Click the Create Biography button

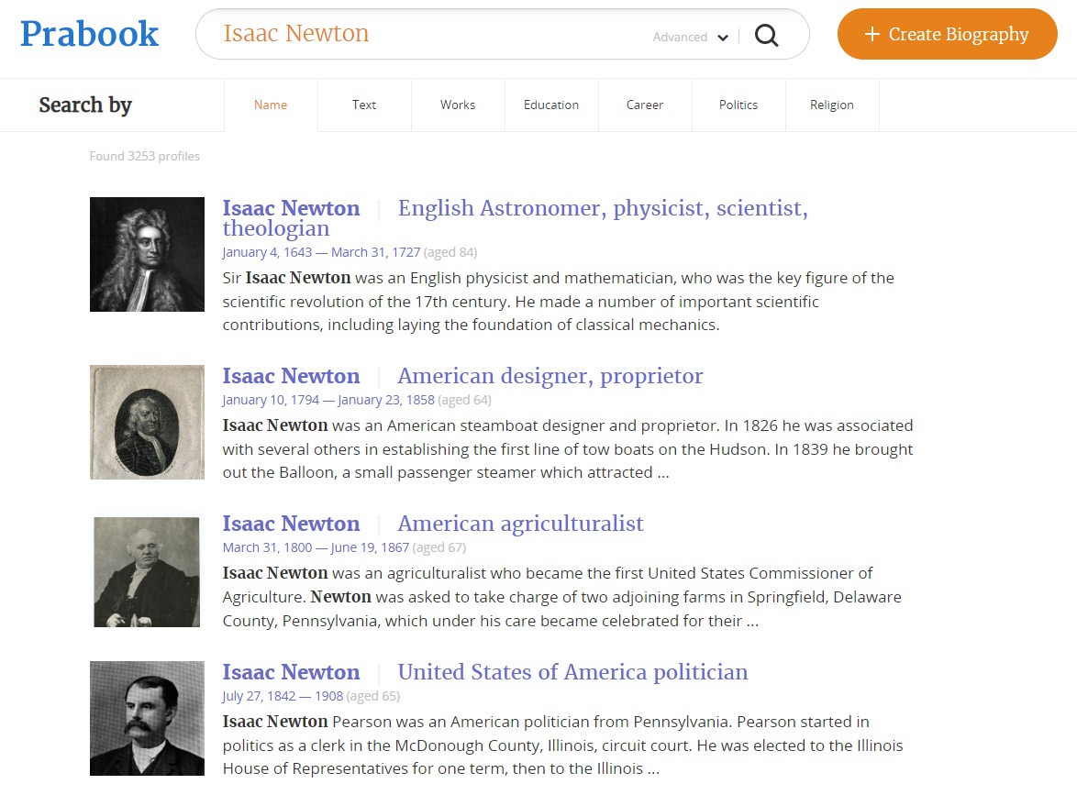point(947,34)
